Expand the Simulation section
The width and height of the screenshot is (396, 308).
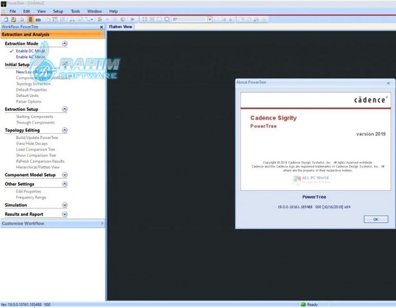coord(65,204)
